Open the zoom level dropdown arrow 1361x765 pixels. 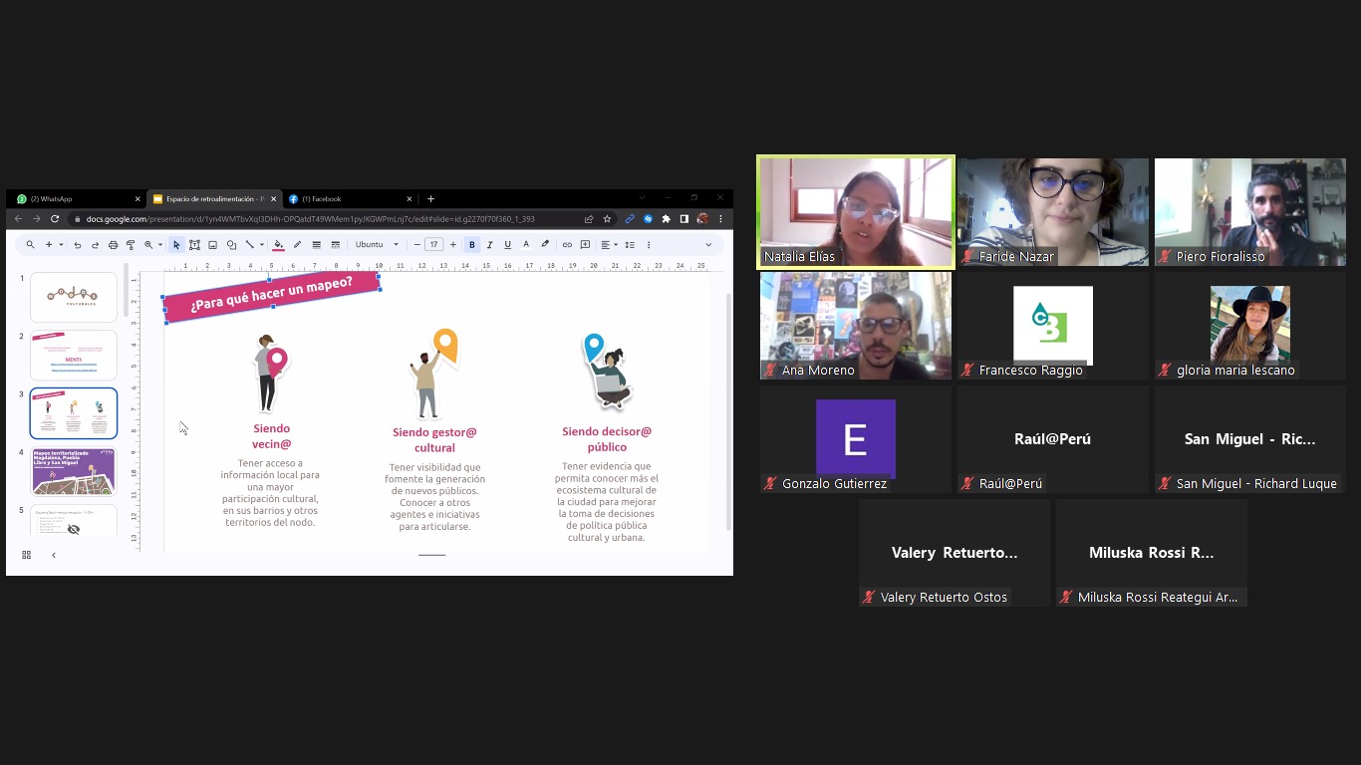pyautogui.click(x=160, y=245)
